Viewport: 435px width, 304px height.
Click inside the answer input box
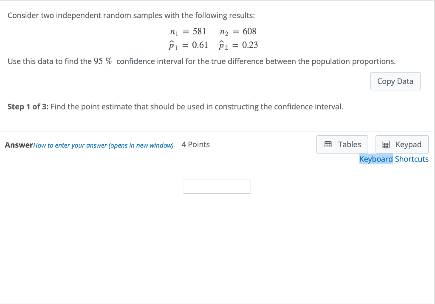pyautogui.click(x=217, y=187)
